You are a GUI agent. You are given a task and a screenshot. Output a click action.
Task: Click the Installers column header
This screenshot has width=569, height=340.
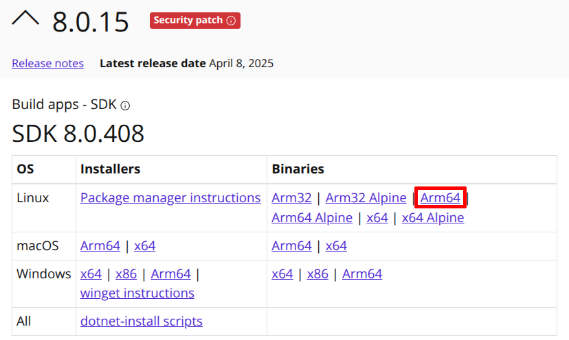pyautogui.click(x=111, y=169)
